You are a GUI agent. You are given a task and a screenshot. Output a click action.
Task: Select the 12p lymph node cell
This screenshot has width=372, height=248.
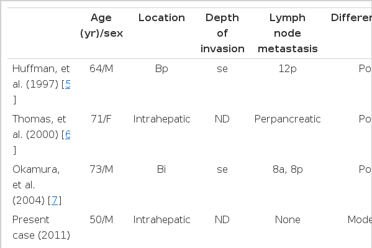click(288, 68)
